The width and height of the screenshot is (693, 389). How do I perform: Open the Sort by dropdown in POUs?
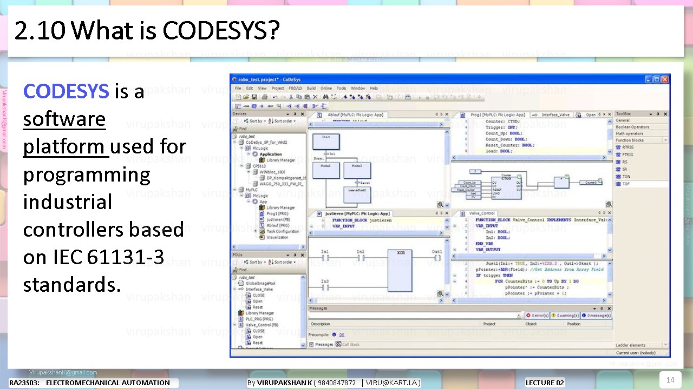click(x=255, y=262)
